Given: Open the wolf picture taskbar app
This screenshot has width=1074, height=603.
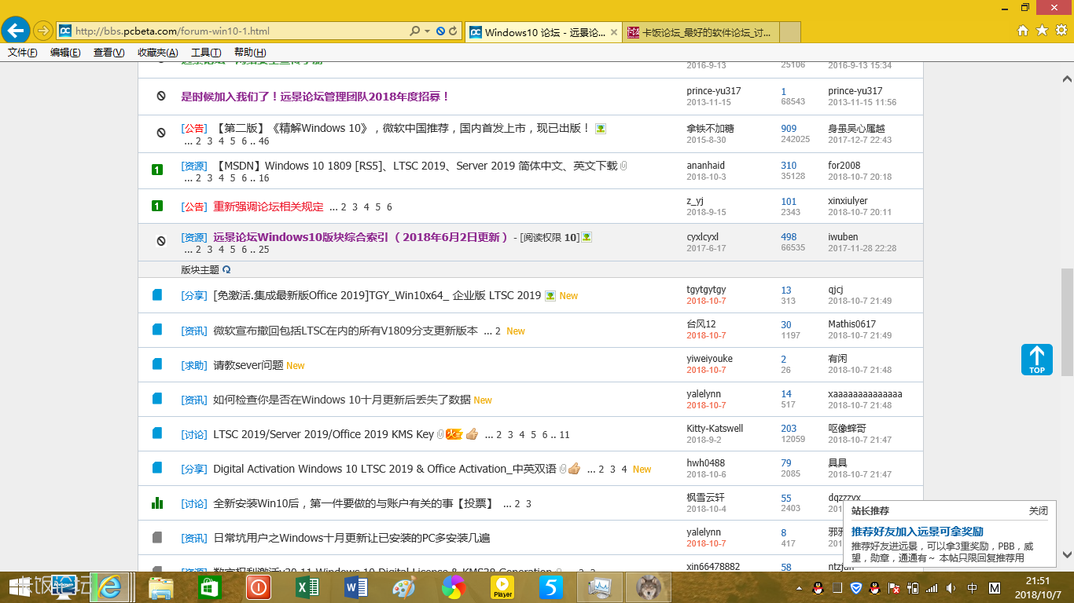Looking at the screenshot, I should [648, 587].
